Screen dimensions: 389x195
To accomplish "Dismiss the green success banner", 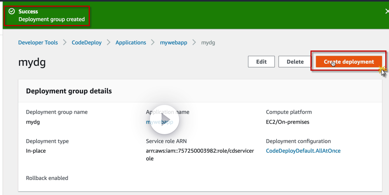I will 387,12.
